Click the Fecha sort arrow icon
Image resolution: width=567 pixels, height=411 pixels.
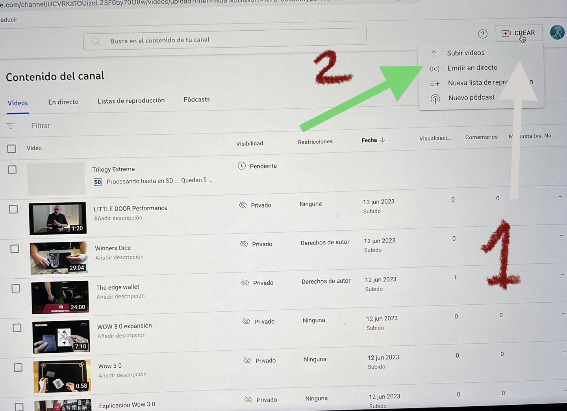(382, 140)
